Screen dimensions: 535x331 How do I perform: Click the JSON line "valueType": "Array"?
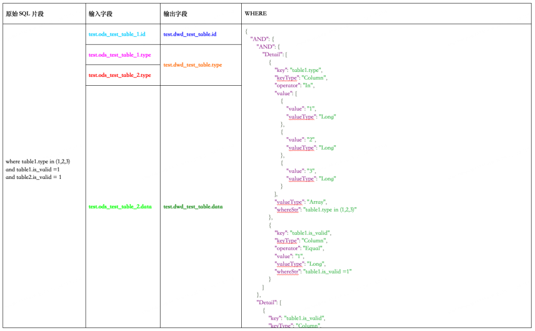[301, 202]
